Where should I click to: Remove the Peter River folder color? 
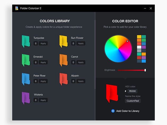[x=36, y=81]
